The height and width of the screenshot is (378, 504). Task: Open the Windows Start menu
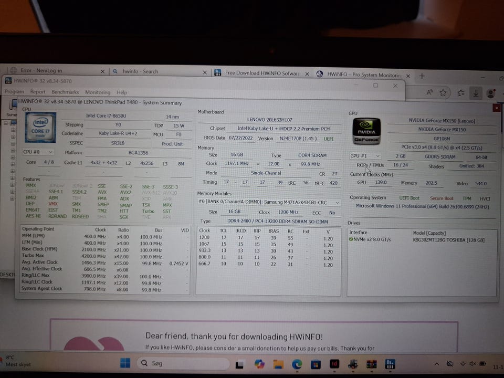[125, 363]
